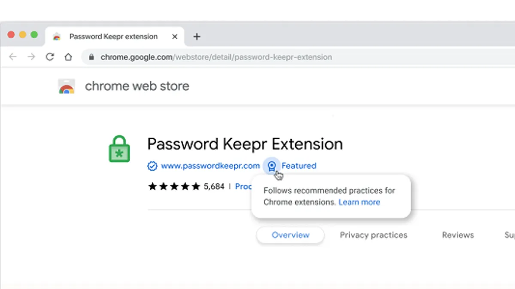Click the verified publisher checkmark badge
This screenshot has width=515, height=289.
coord(152,166)
